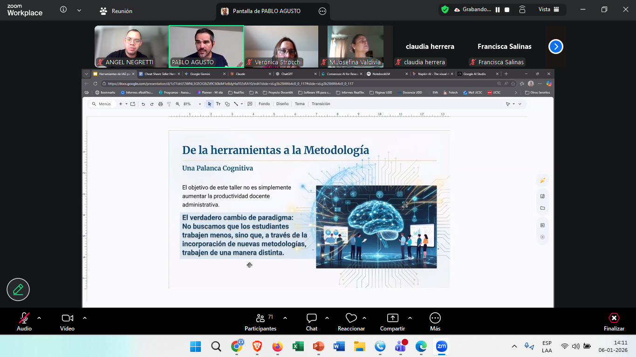Open the Más options menu

(x=435, y=318)
